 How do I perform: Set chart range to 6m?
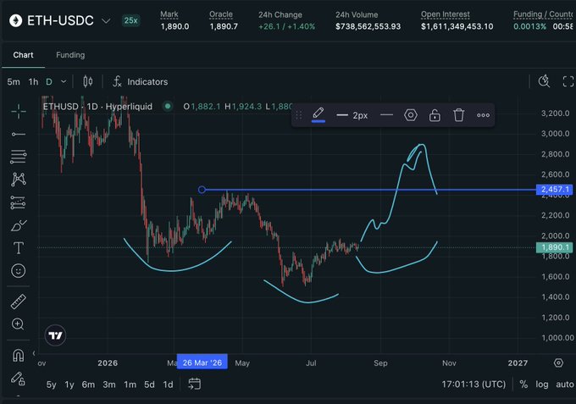pyautogui.click(x=88, y=385)
